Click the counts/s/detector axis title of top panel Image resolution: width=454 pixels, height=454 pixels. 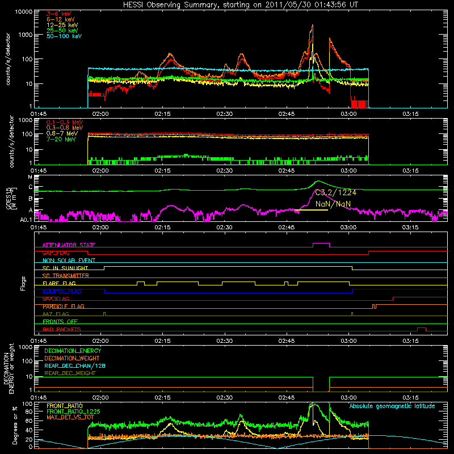(7, 59)
